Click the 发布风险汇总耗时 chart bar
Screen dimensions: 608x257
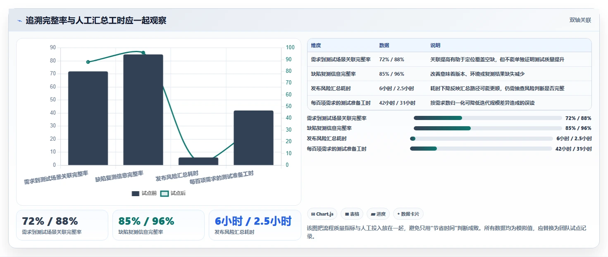[x=198, y=161]
